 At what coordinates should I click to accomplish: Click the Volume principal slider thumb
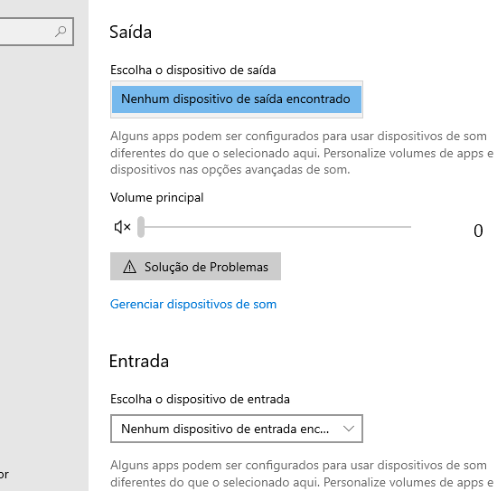click(x=141, y=227)
